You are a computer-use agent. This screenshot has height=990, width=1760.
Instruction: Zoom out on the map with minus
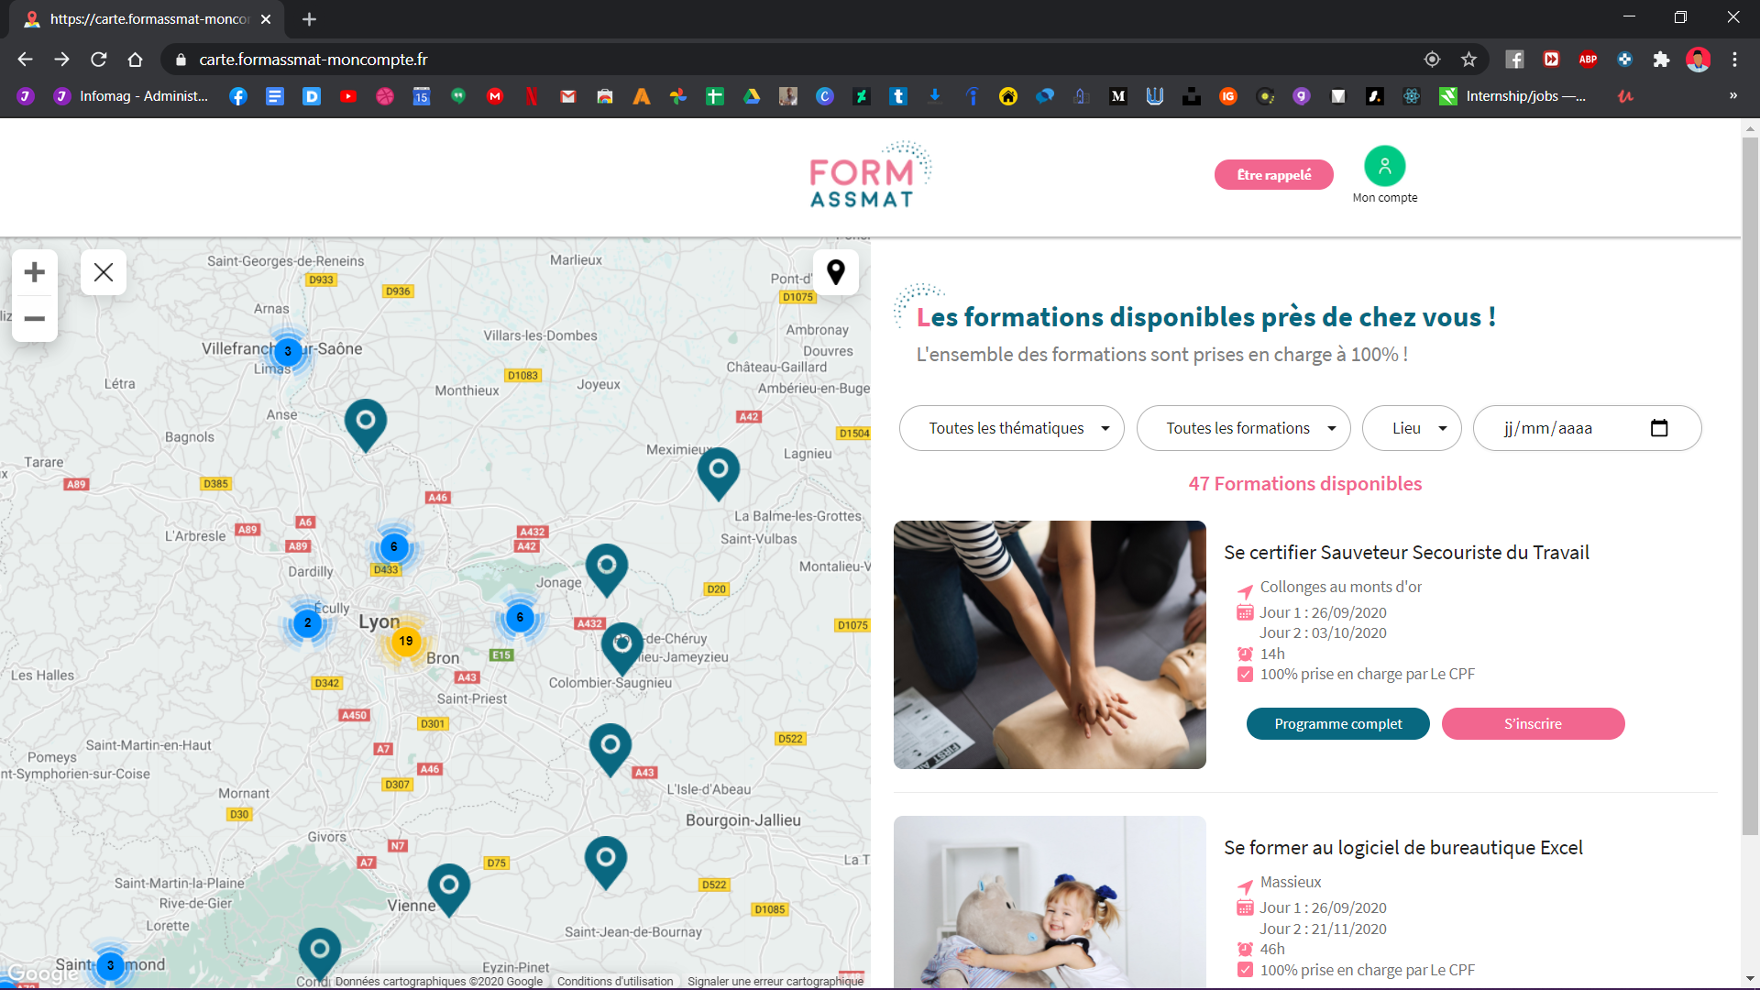[x=35, y=319]
